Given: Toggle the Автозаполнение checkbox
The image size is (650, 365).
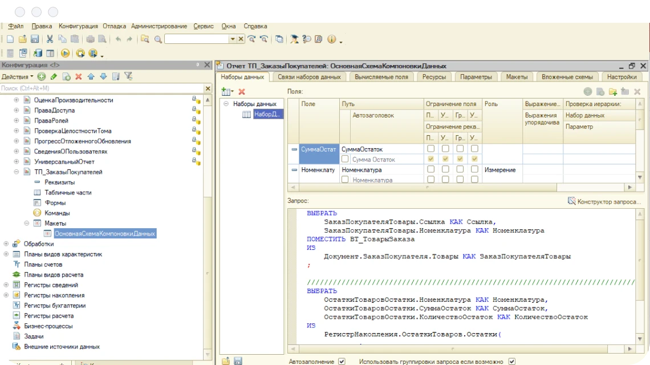Looking at the screenshot, I should click(342, 361).
